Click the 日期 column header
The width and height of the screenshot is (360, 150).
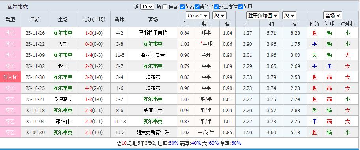point(35,19)
